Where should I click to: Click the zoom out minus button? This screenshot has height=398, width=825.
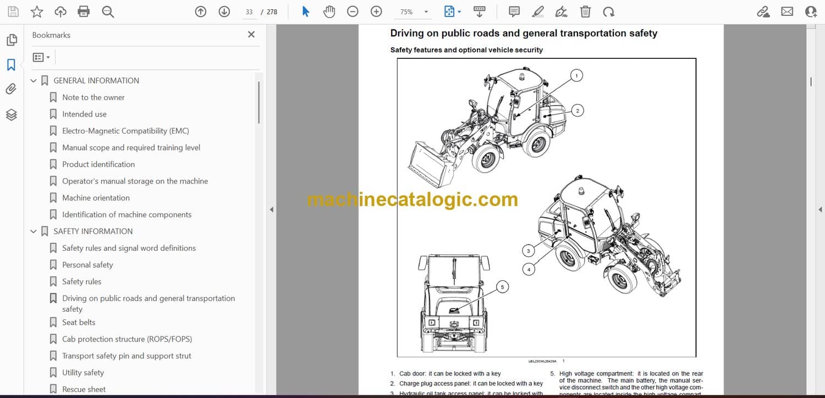[x=353, y=12]
